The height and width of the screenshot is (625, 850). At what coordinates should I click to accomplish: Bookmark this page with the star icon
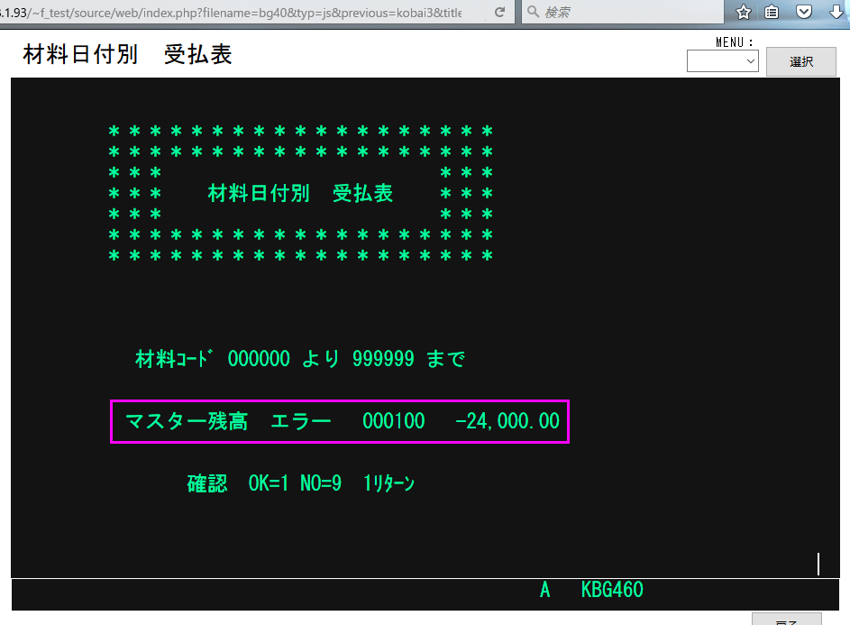pyautogui.click(x=744, y=12)
